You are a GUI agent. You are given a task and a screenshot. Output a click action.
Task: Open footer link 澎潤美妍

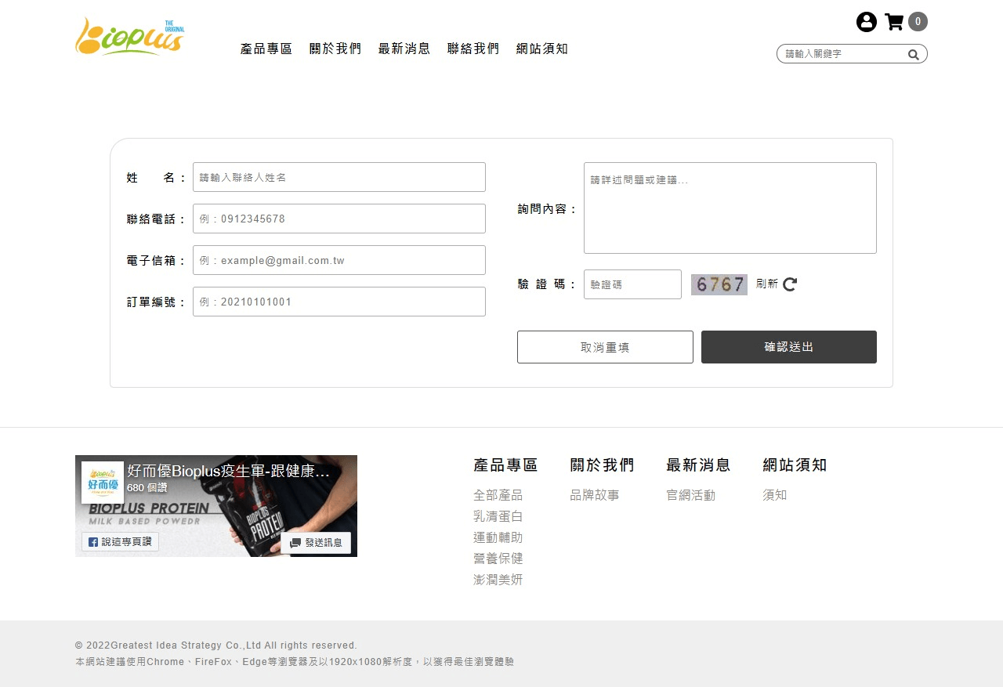click(x=498, y=580)
